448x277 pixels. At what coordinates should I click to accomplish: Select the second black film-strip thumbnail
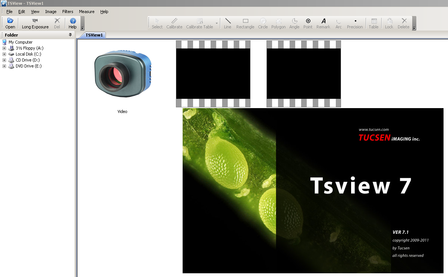pyautogui.click(x=304, y=74)
